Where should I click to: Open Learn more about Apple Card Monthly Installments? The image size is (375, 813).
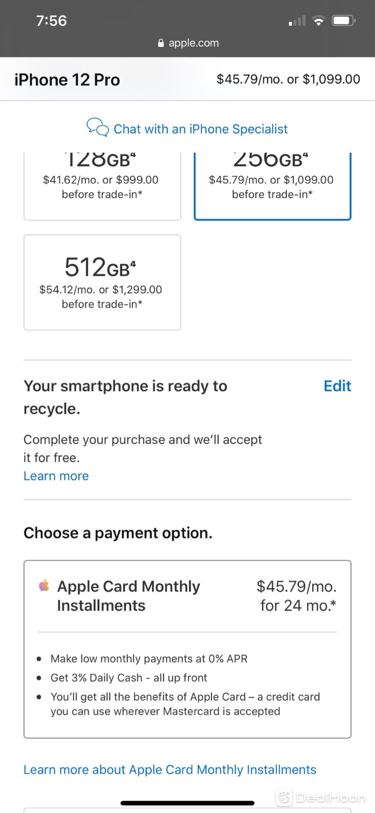(x=170, y=770)
